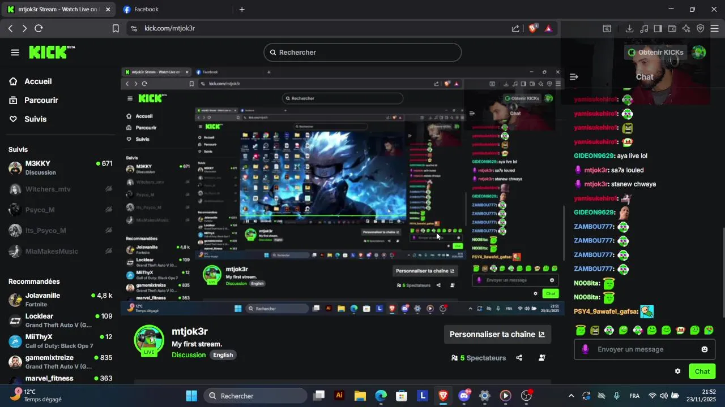Click the share icon in the address bar

[515, 28]
